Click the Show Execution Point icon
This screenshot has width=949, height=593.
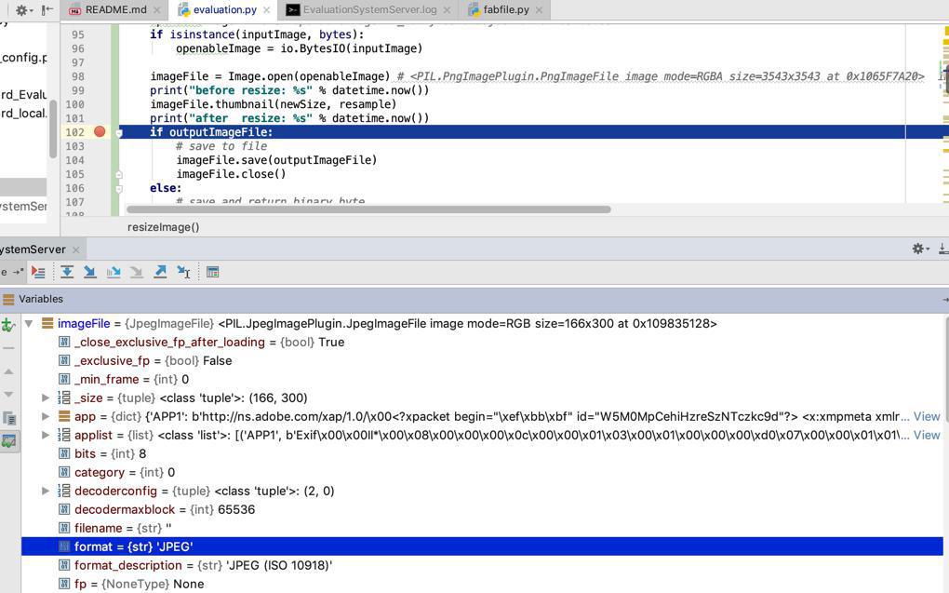[x=38, y=272]
